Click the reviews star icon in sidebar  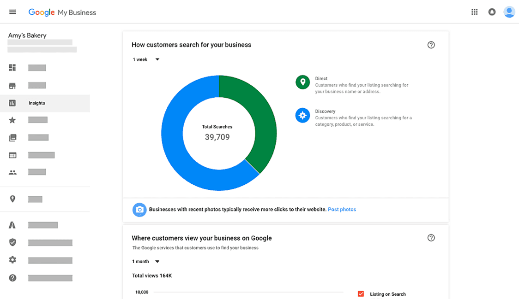[x=12, y=120]
